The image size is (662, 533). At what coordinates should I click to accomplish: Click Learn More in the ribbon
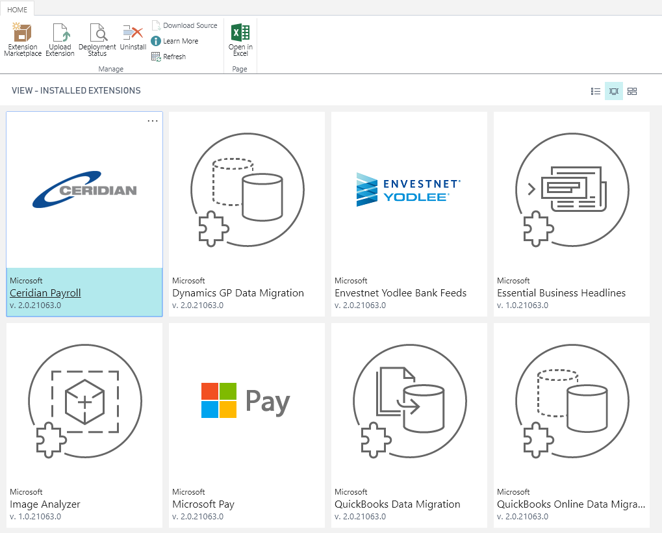175,41
